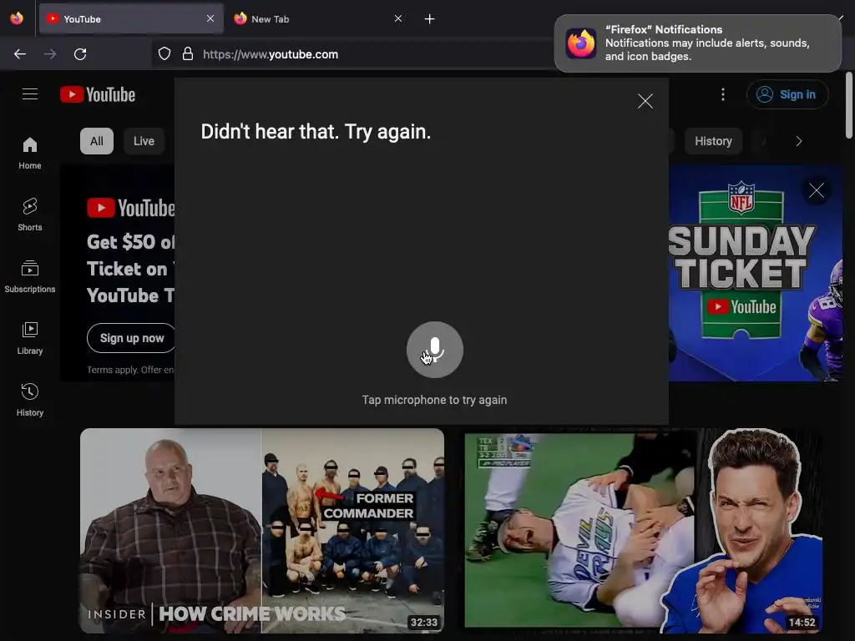Open Subscriptions in the sidebar
855x641 pixels.
click(30, 276)
